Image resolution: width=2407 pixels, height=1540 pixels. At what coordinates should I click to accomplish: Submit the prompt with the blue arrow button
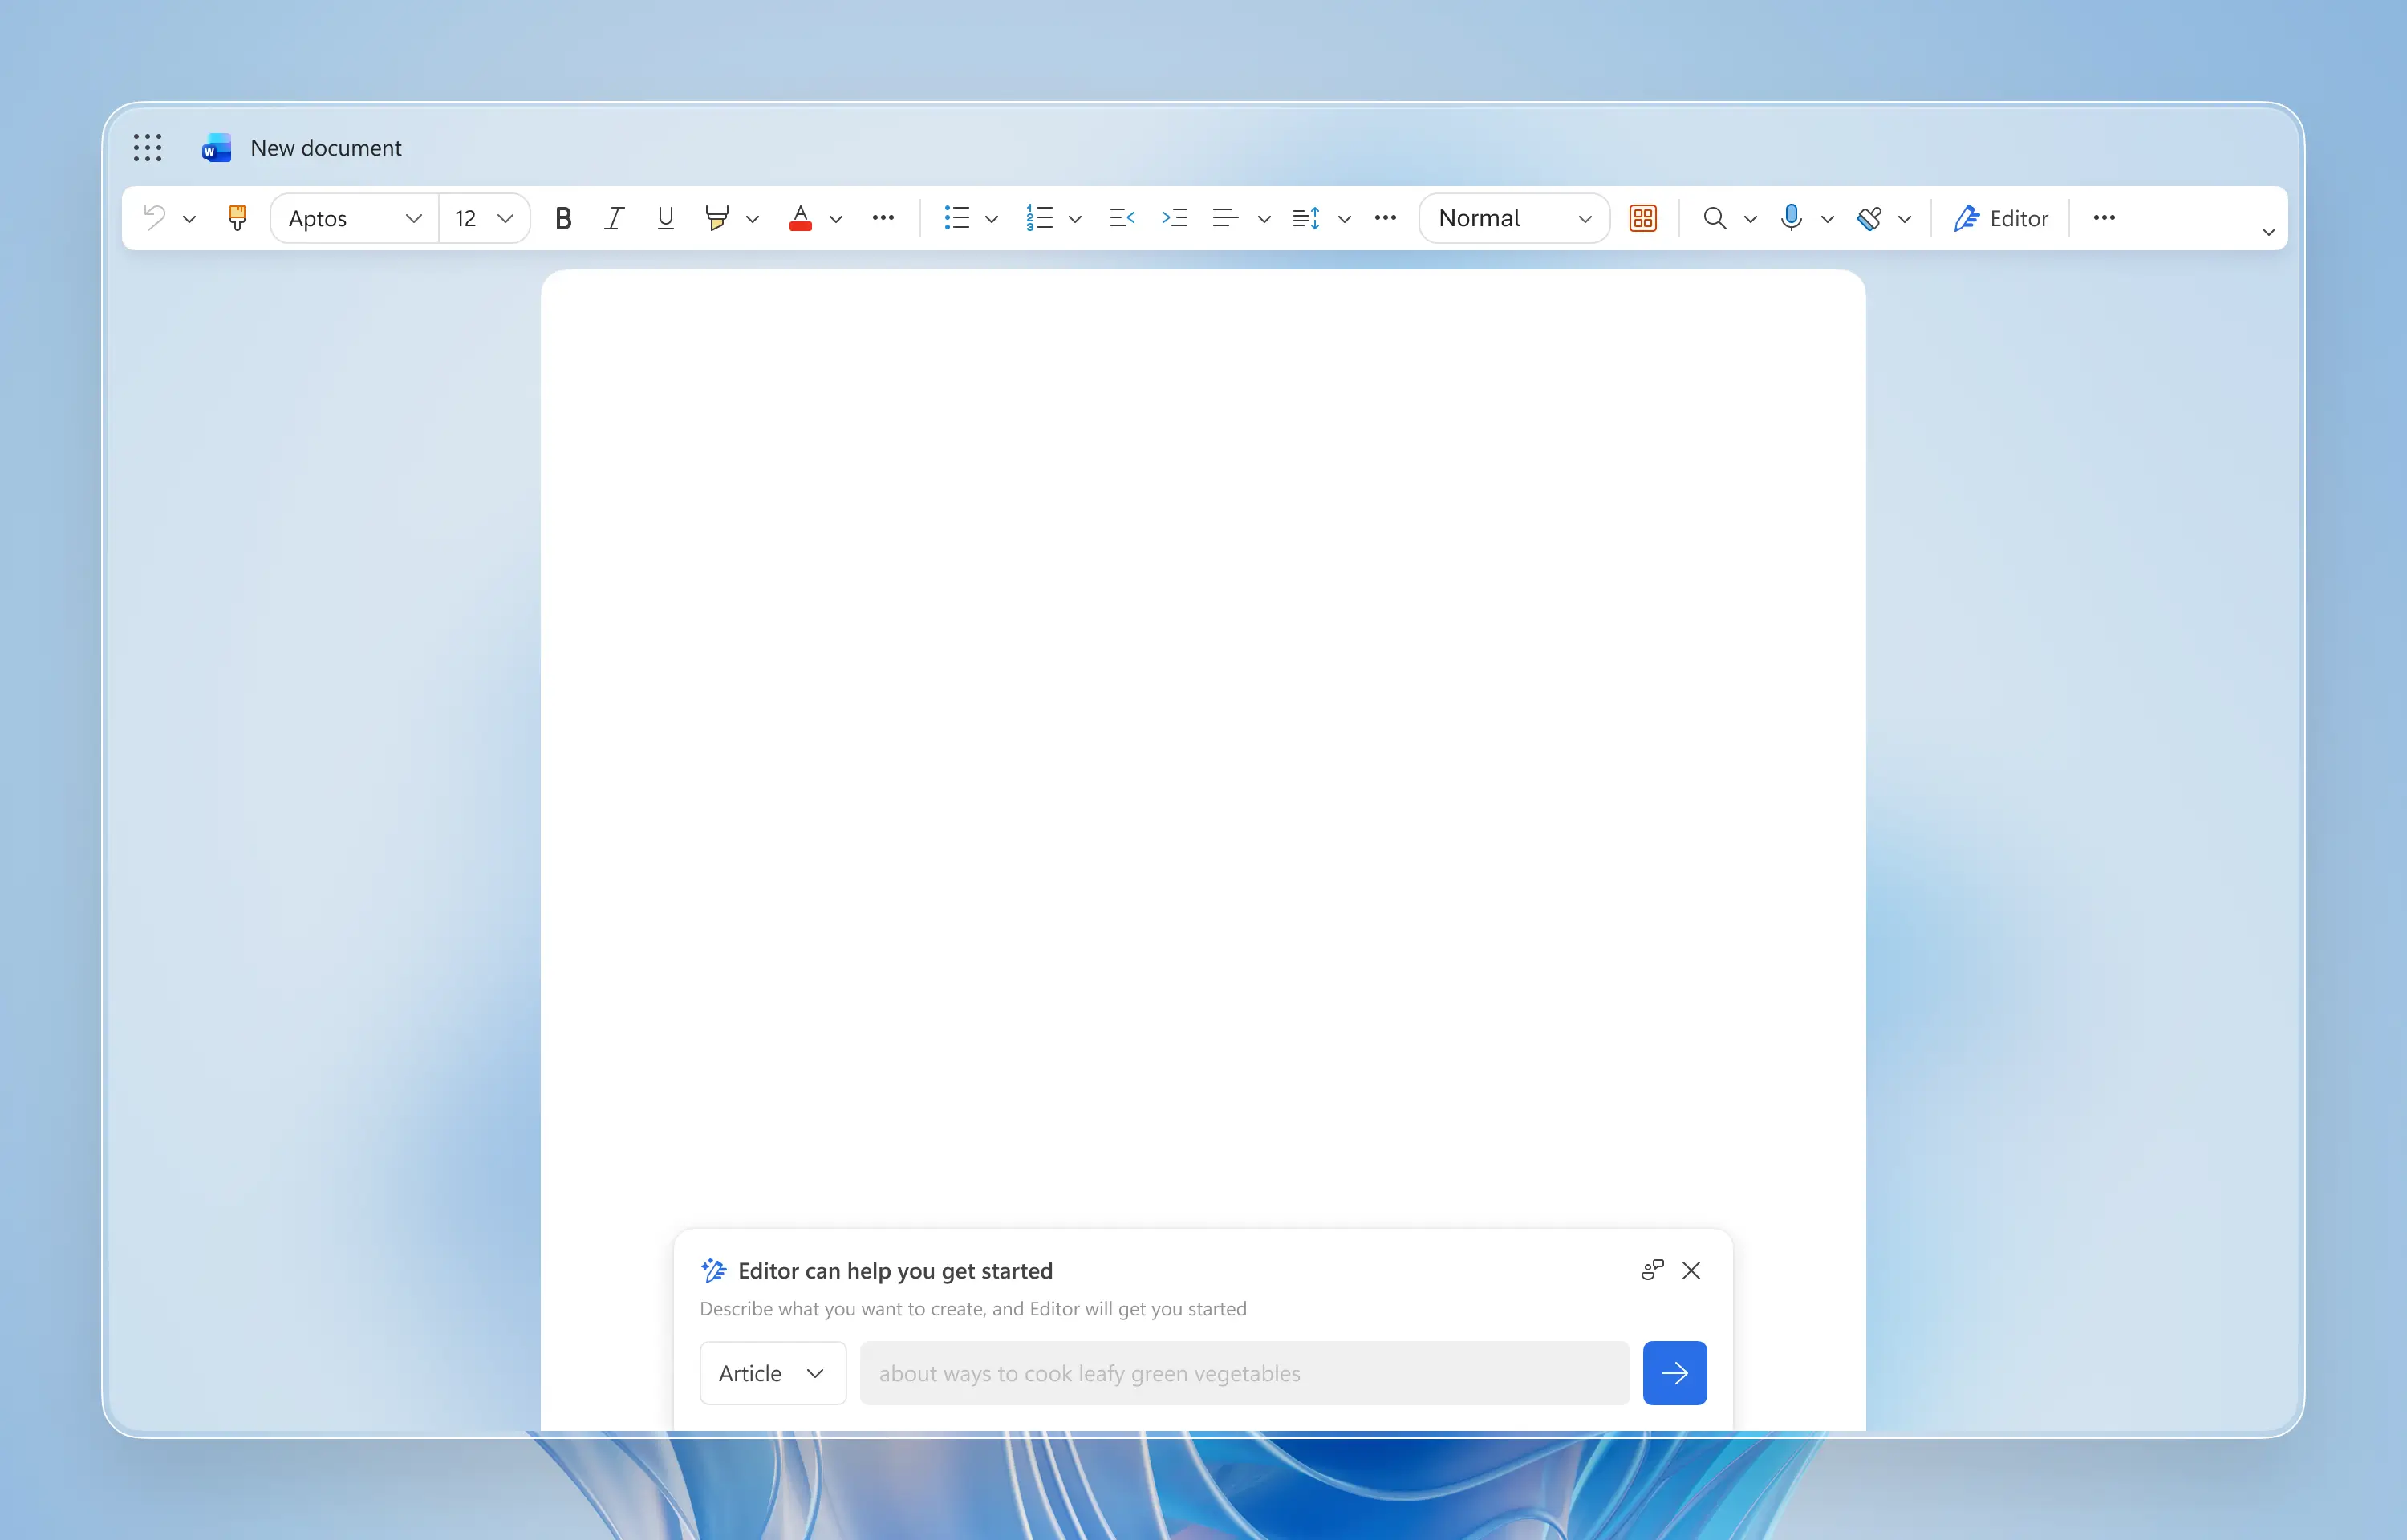click(x=1674, y=1373)
